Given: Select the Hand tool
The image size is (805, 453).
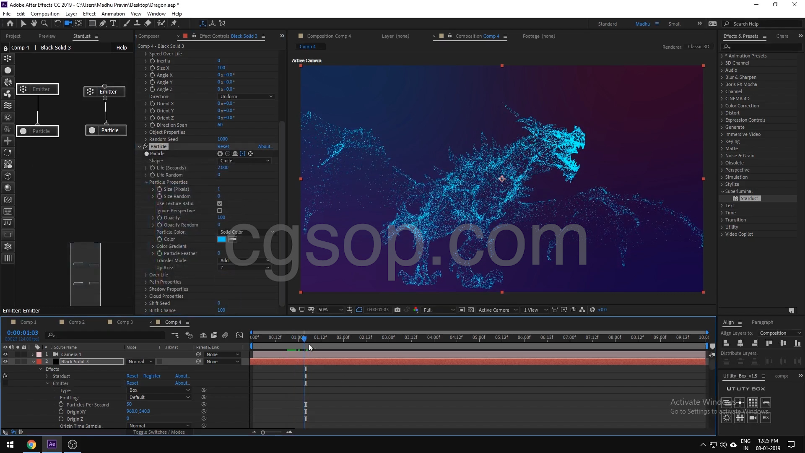Looking at the screenshot, I should point(34,23).
